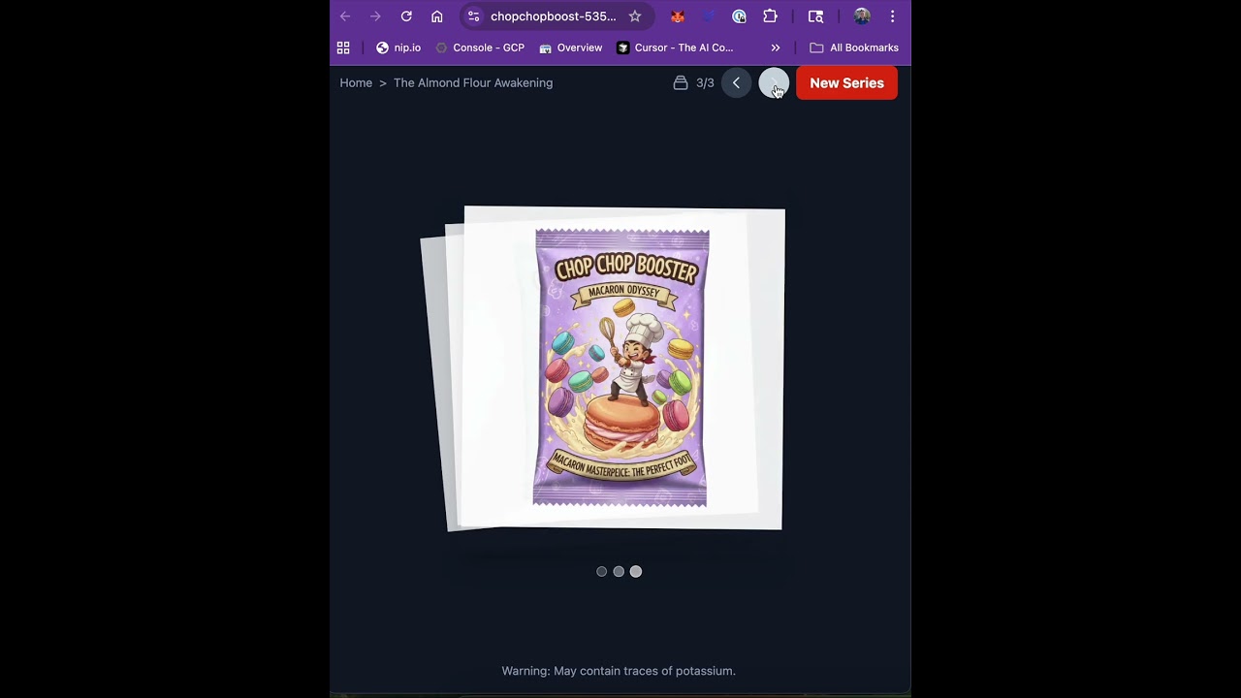The image size is (1241, 698).
Task: Select the third carousel dot
Action: pos(636,572)
